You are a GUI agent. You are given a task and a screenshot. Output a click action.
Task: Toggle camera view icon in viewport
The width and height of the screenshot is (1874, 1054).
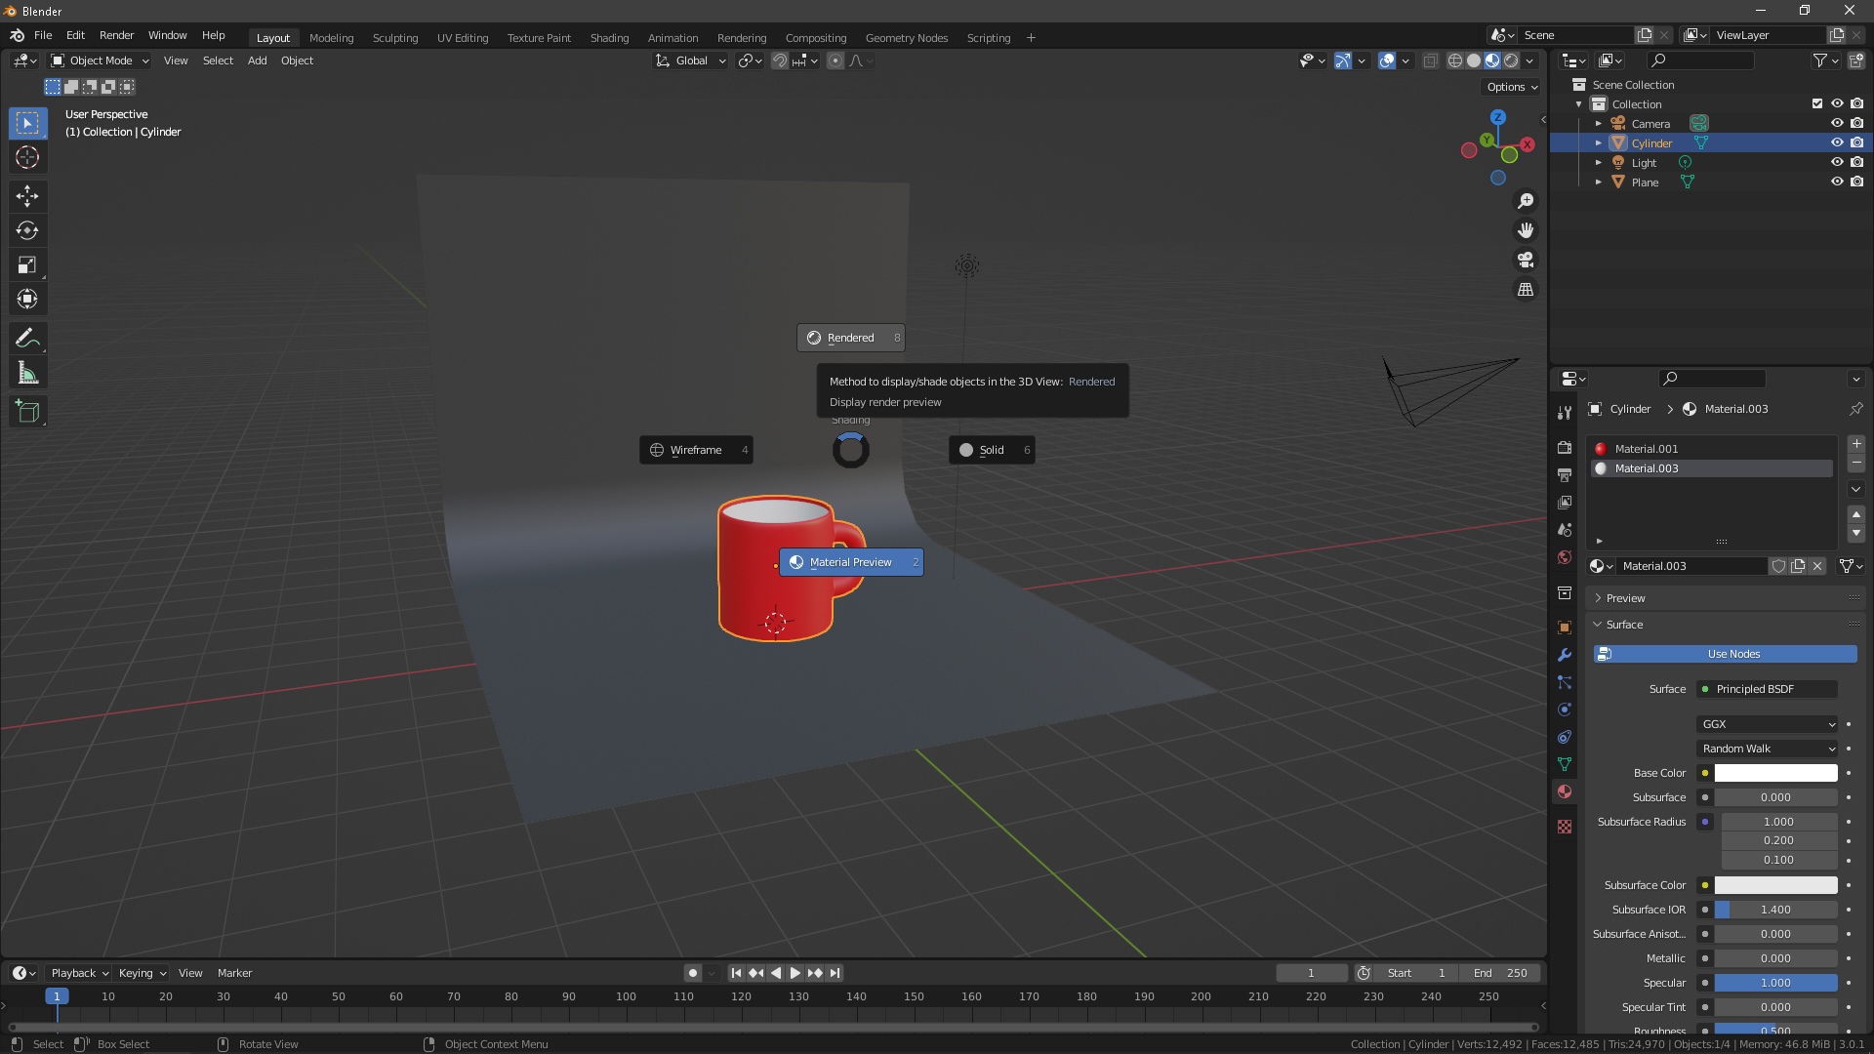(1526, 261)
